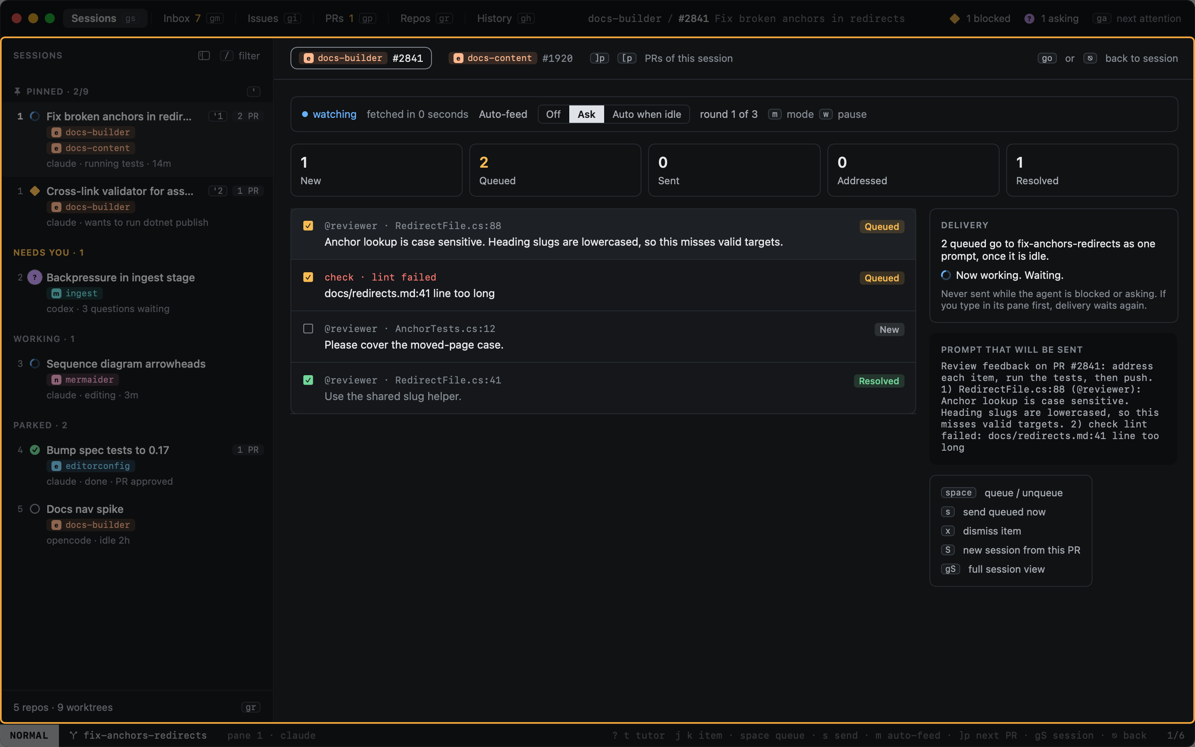The width and height of the screenshot is (1195, 747).
Task: Select the docs-content #1920 PR tab
Action: click(x=511, y=58)
